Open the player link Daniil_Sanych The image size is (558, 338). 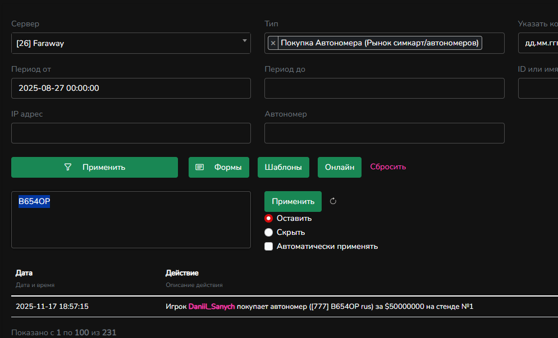(x=212, y=307)
